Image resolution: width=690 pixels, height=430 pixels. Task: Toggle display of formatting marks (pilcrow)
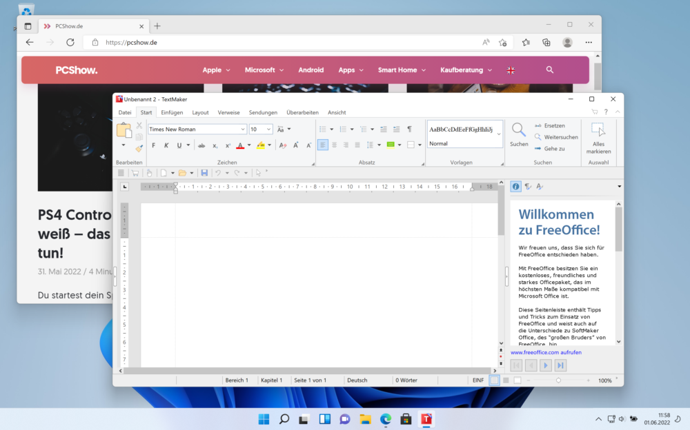click(x=409, y=130)
